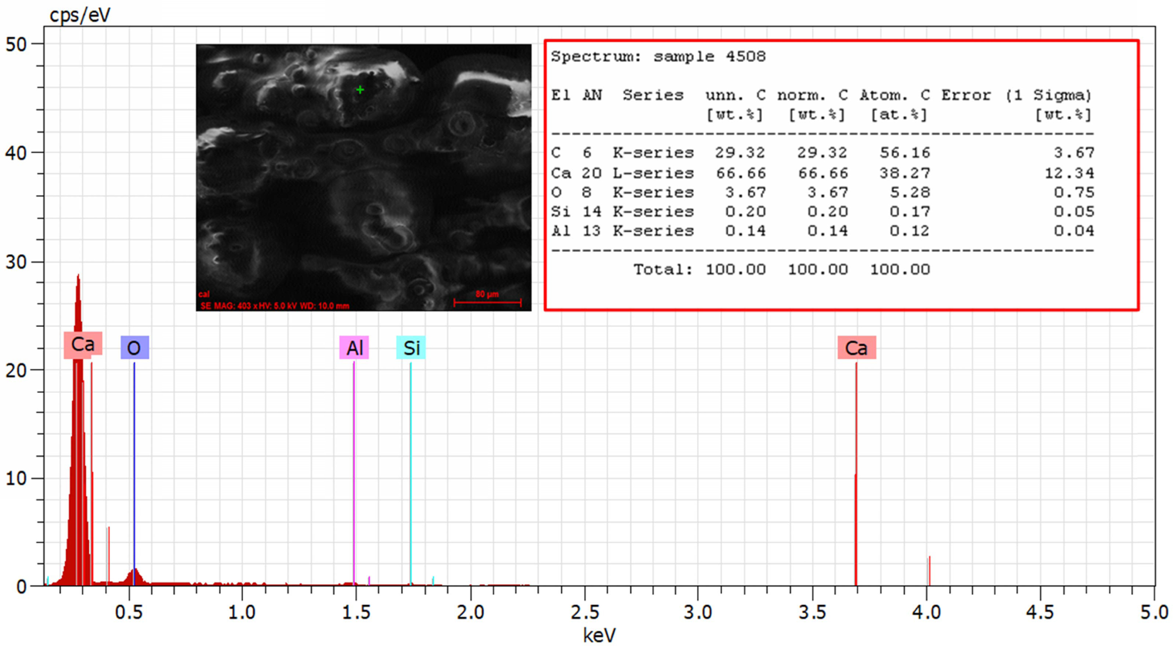Click the cps/eV axis label

79,15
